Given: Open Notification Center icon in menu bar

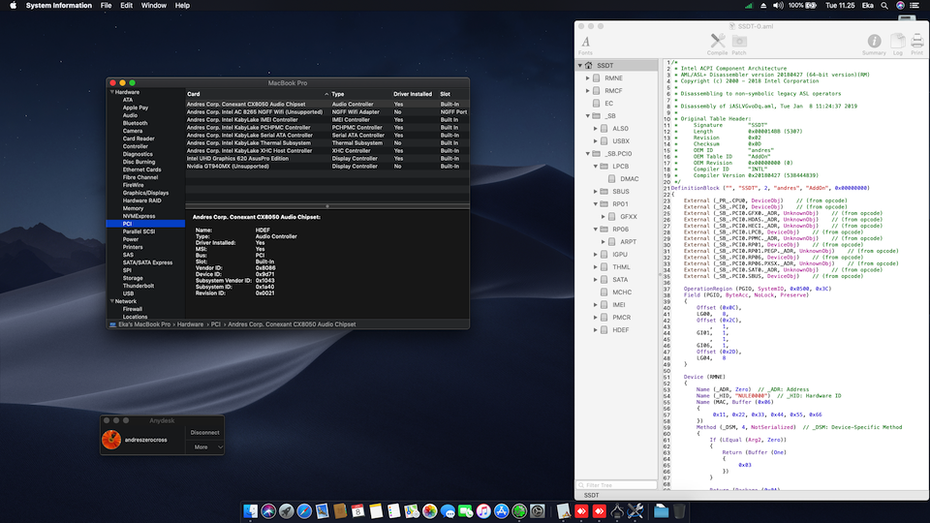Looking at the screenshot, I should tap(914, 6).
